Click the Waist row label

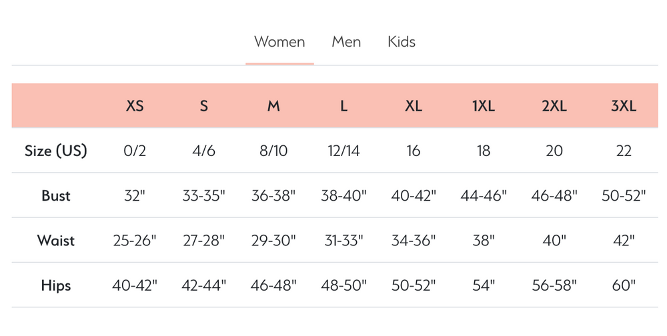(56, 241)
